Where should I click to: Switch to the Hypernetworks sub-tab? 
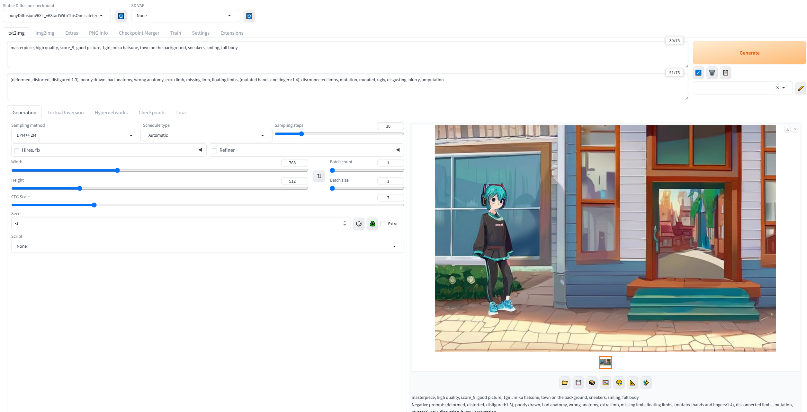tap(111, 112)
